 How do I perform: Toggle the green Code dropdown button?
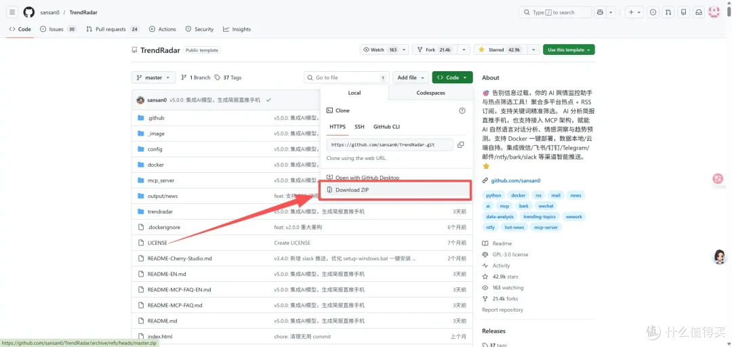(x=452, y=77)
